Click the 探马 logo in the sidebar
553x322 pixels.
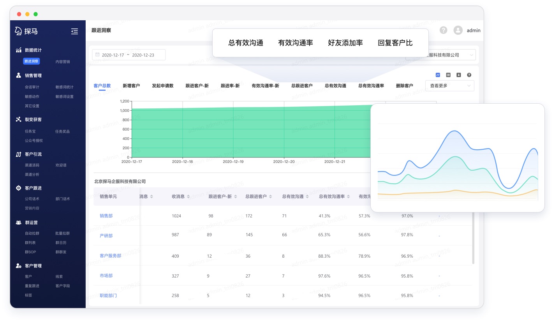[26, 31]
